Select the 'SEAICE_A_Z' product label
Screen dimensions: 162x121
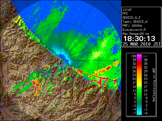pos(131,18)
